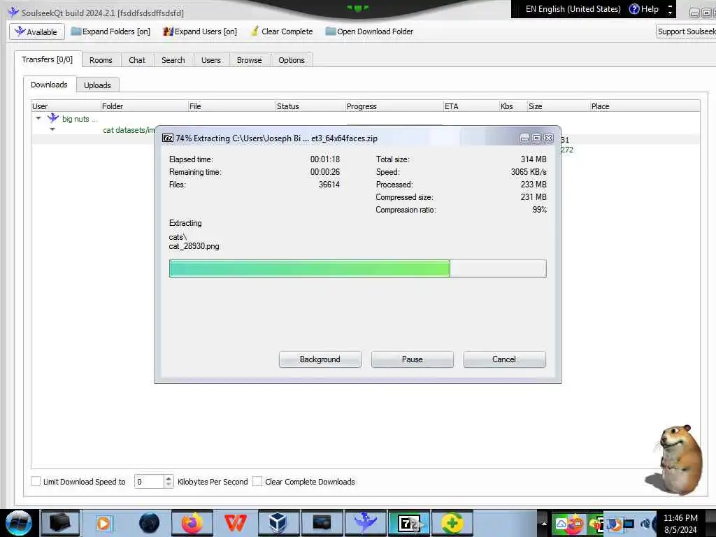Image resolution: width=716 pixels, height=537 pixels.
Task: Open Download Folder from the toolbar
Action: pyautogui.click(x=369, y=31)
